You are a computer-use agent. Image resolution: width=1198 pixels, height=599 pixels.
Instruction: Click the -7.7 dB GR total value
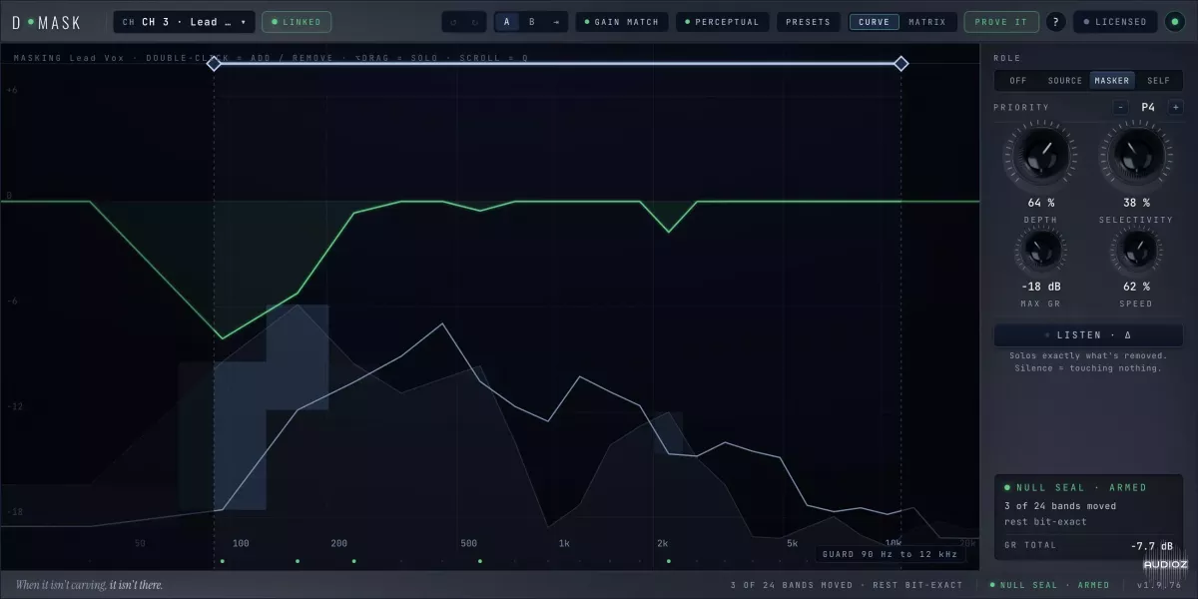click(1150, 545)
